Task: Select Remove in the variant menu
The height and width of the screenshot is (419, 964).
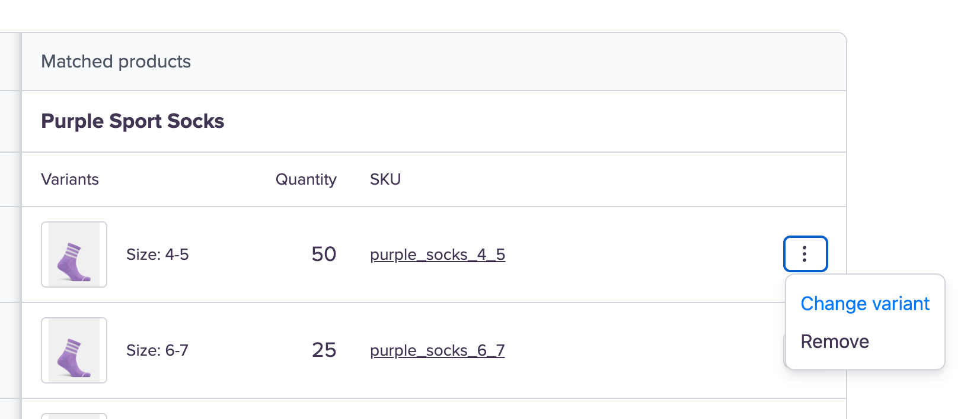Action: click(834, 341)
